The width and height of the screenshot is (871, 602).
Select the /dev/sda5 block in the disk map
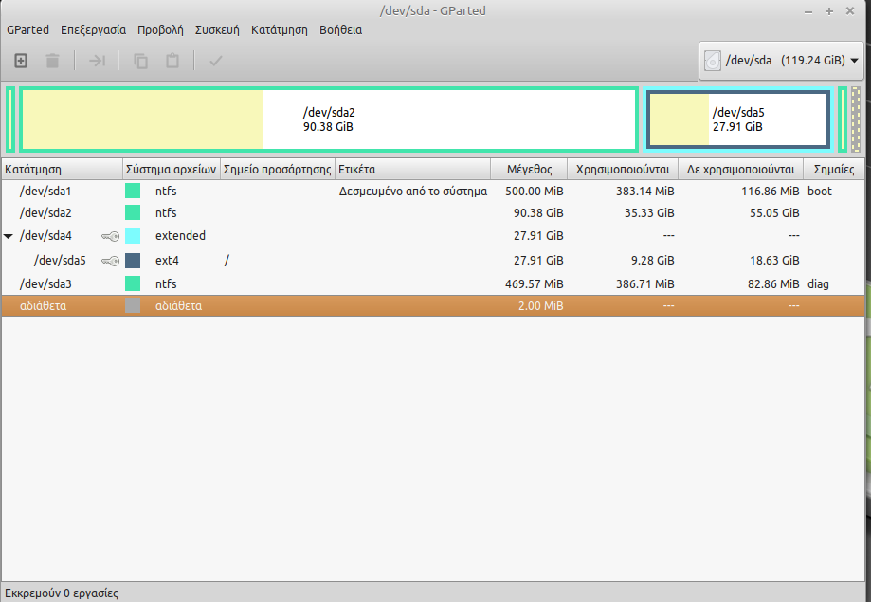tap(738, 119)
